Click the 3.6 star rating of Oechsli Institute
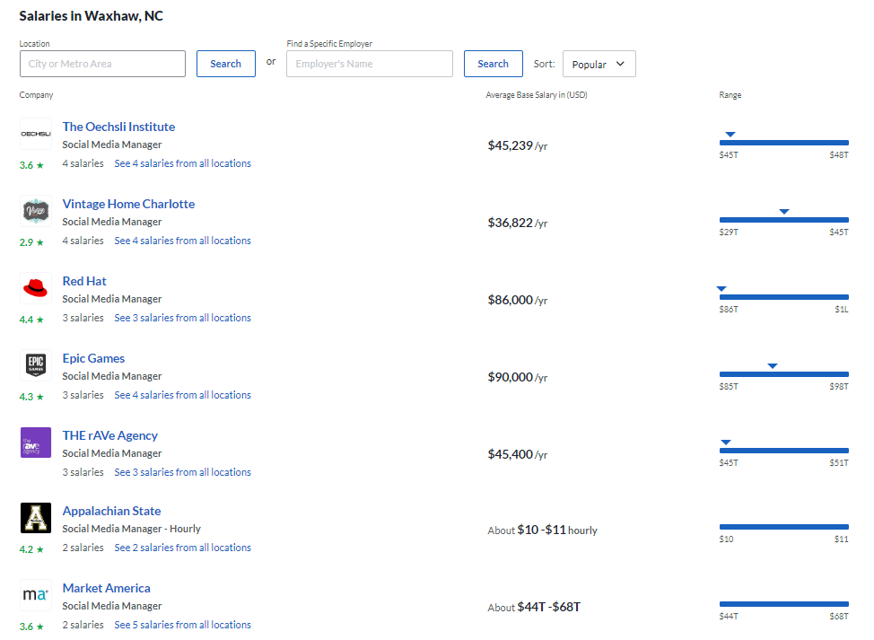Screen dimensions: 874x640 tap(31, 165)
